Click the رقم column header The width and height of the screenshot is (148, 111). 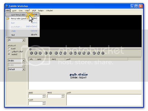32,59
